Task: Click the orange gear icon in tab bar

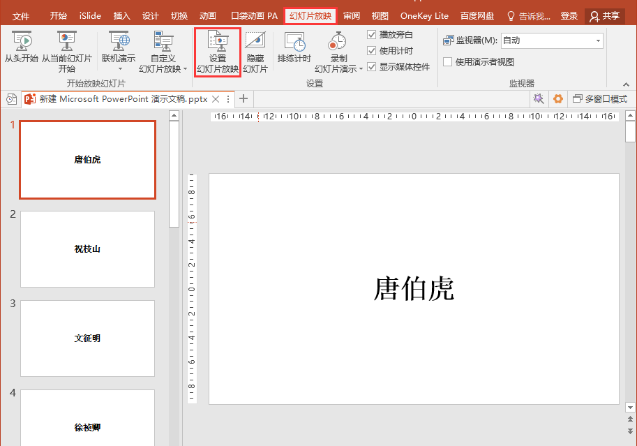Action: coord(558,99)
